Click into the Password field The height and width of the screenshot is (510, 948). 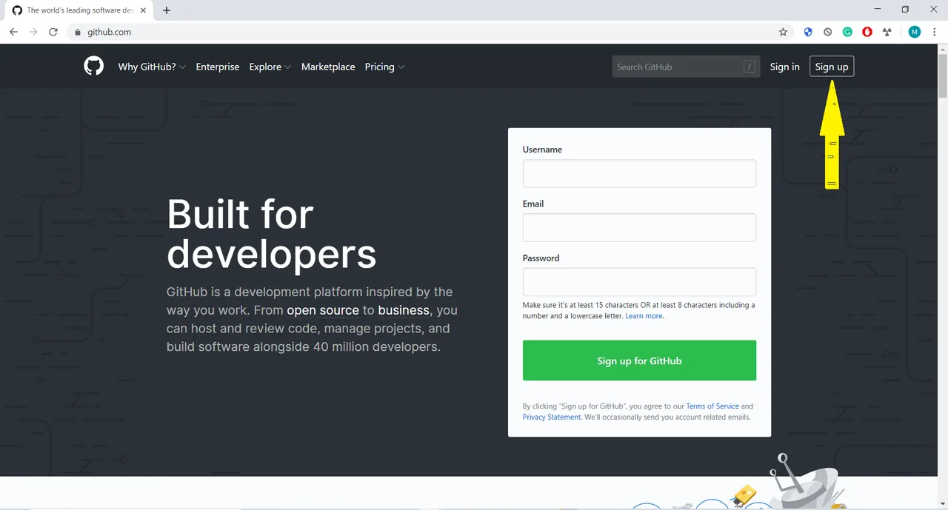click(639, 282)
